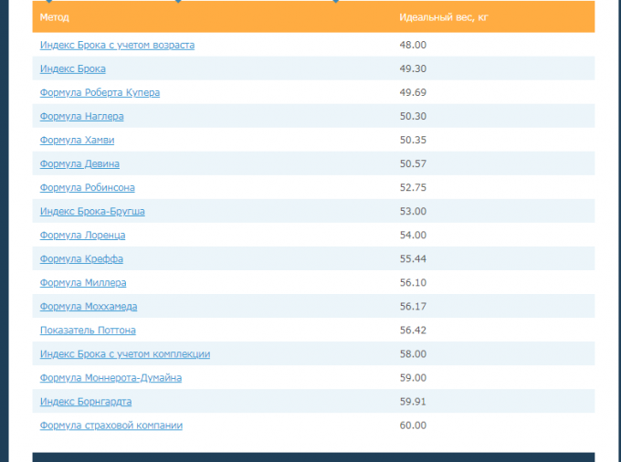Click the 'Индекс Борнгардта' link
This screenshot has width=621, height=462.
(x=86, y=401)
